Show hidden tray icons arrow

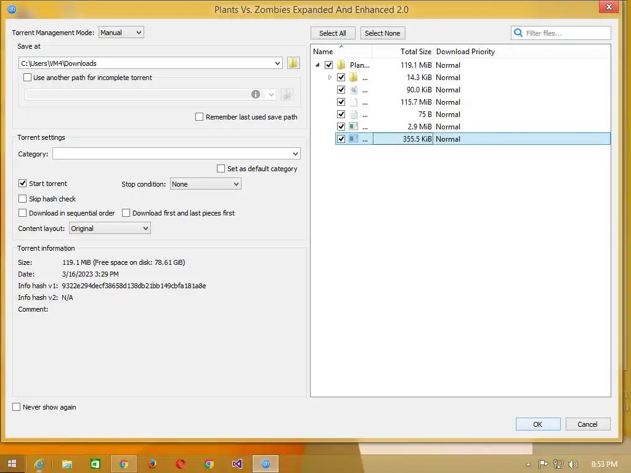click(528, 464)
